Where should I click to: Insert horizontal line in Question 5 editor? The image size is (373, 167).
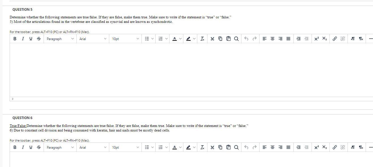coord(371,39)
